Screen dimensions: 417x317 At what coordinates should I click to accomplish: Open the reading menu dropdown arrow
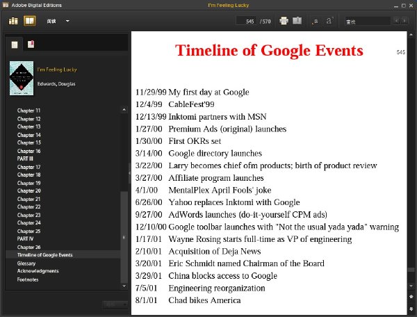pyautogui.click(x=67, y=21)
